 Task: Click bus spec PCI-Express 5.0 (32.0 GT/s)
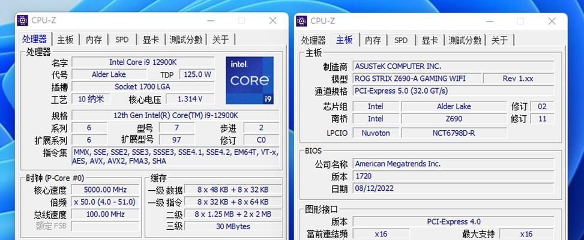[x=453, y=91]
